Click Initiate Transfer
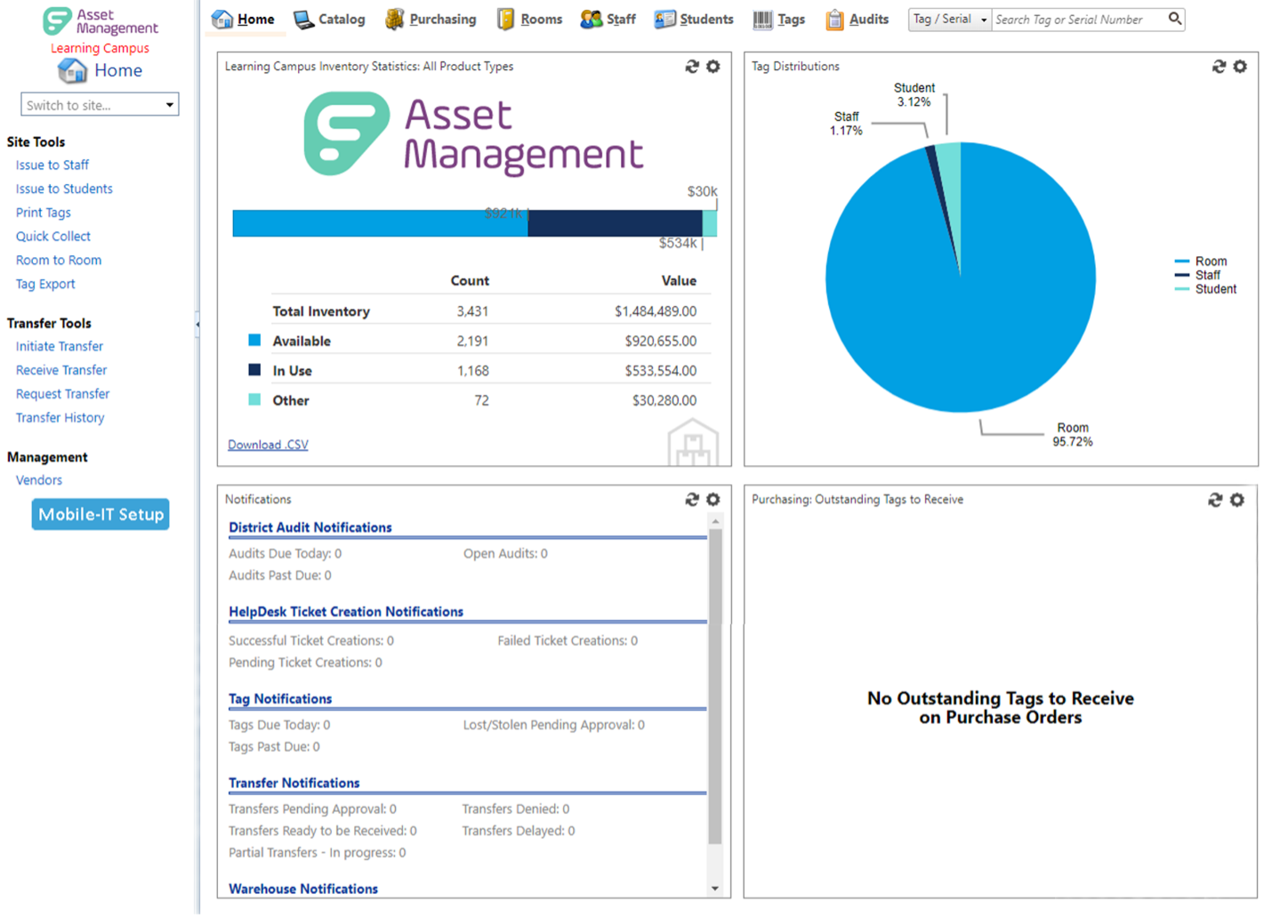This screenshot has height=918, width=1272. click(60, 347)
